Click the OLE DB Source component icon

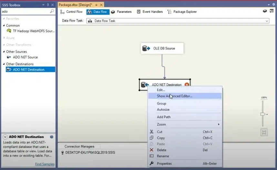tap(146, 48)
